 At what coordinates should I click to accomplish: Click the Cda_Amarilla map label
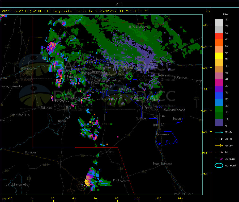pos(20,115)
